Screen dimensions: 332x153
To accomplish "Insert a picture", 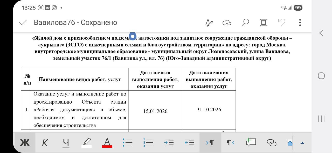I will point(290,143).
